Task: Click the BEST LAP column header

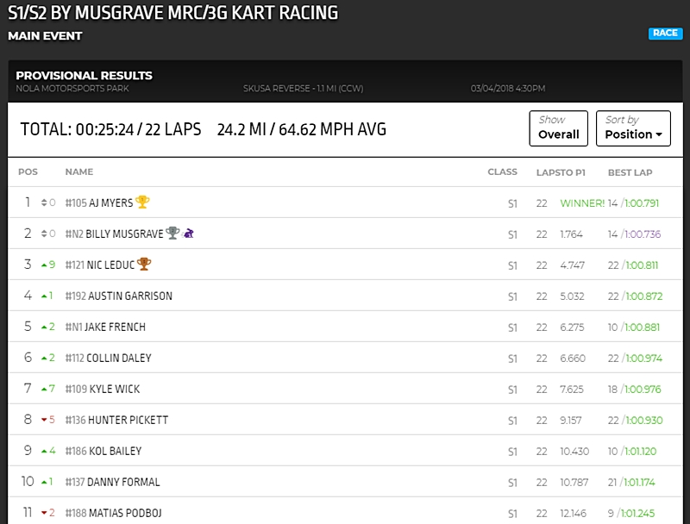Action: [x=630, y=172]
